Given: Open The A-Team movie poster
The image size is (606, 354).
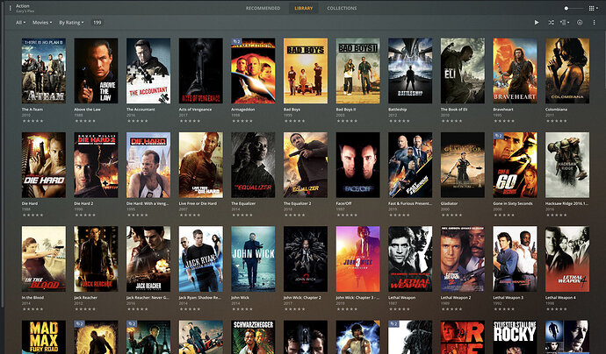Looking at the screenshot, I should pyautogui.click(x=44, y=71).
